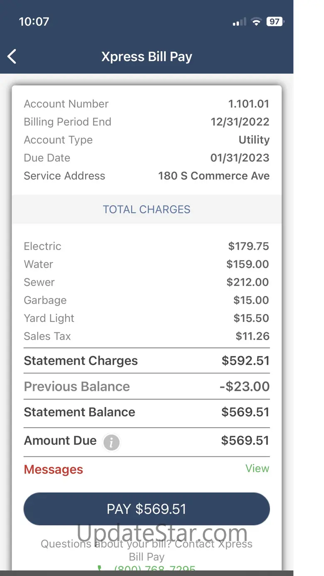Tap the Previous Balance row
The image size is (324, 576).
(147, 387)
